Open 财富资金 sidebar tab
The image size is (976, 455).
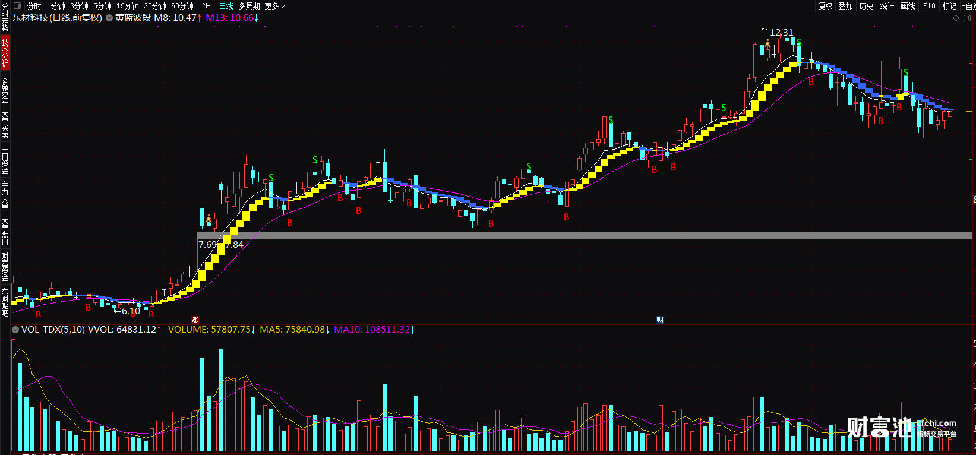5,267
